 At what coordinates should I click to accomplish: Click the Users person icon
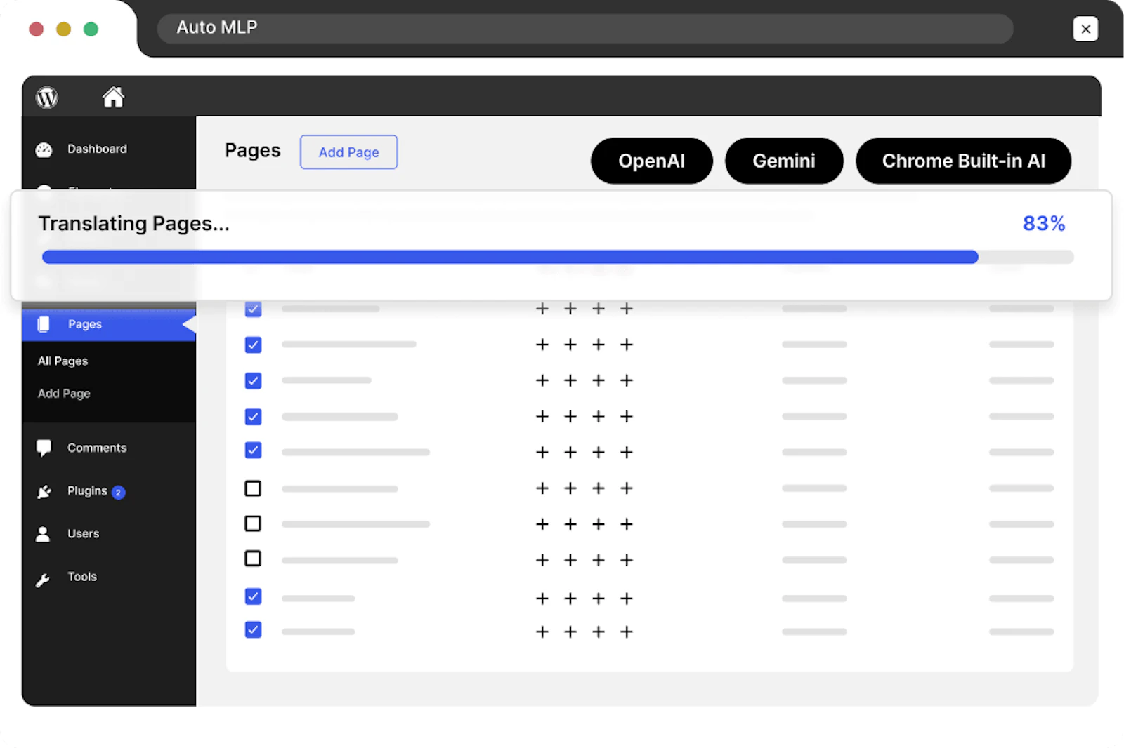click(43, 535)
